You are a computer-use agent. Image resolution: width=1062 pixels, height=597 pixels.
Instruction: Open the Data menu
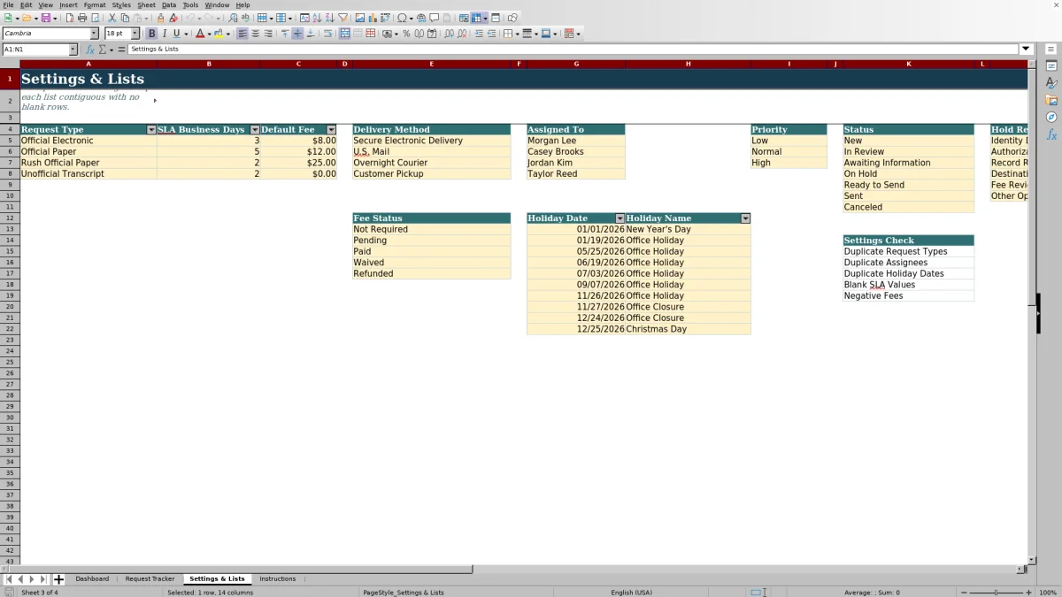pyautogui.click(x=169, y=5)
